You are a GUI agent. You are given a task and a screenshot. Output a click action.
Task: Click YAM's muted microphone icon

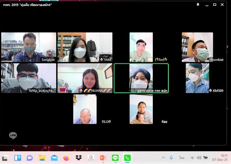[102, 60]
